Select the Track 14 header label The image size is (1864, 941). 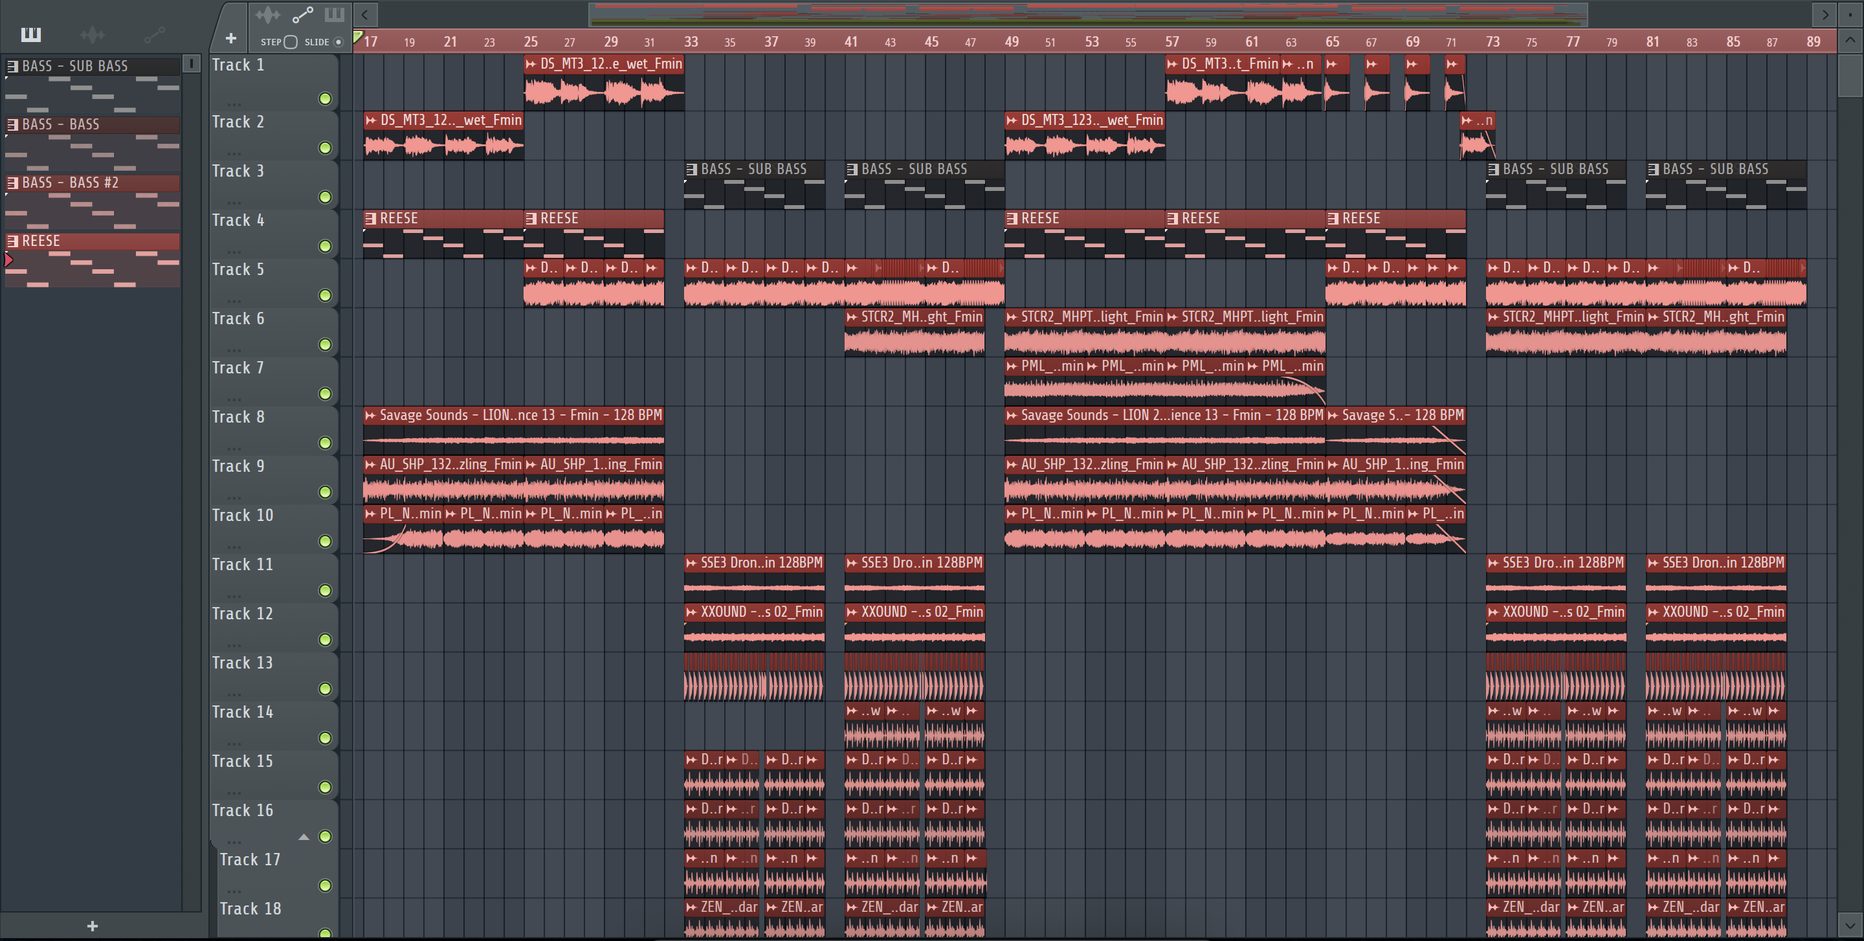[243, 712]
